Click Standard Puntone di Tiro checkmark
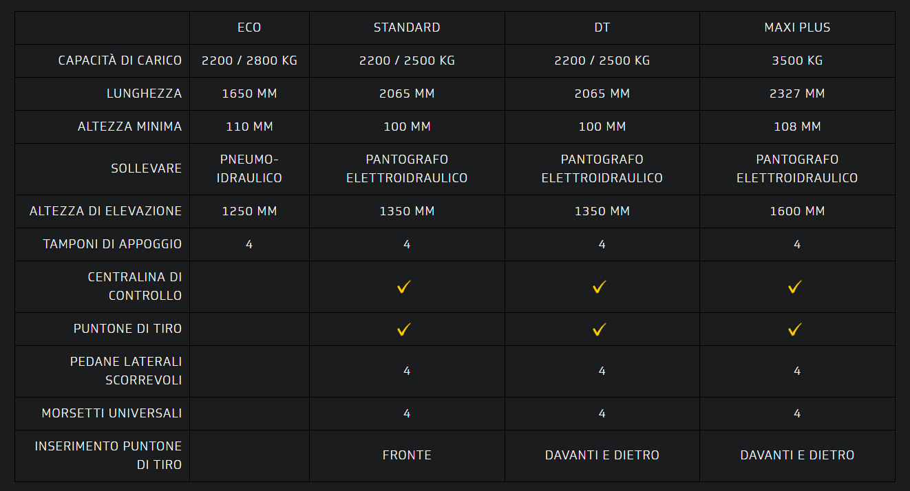 pos(404,329)
